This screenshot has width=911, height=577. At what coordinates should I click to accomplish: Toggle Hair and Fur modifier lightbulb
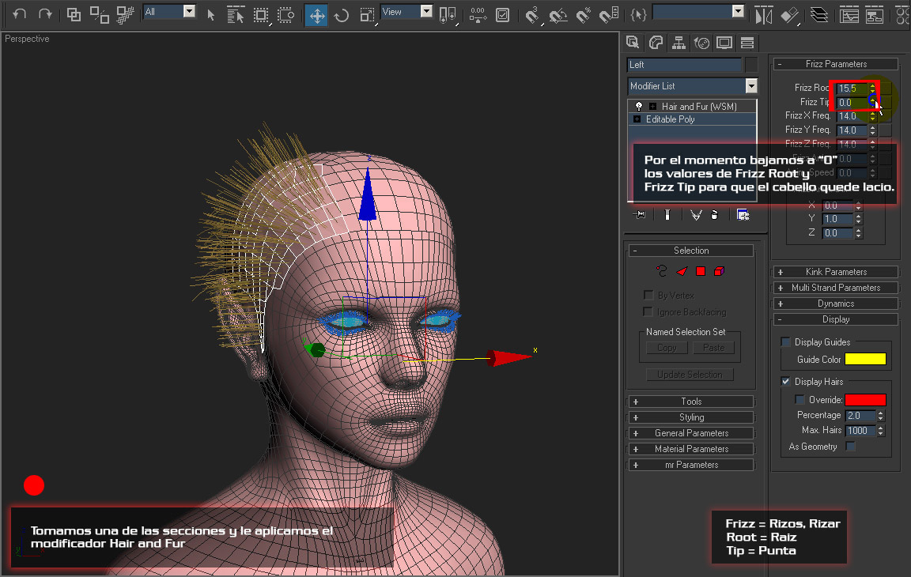click(x=638, y=106)
